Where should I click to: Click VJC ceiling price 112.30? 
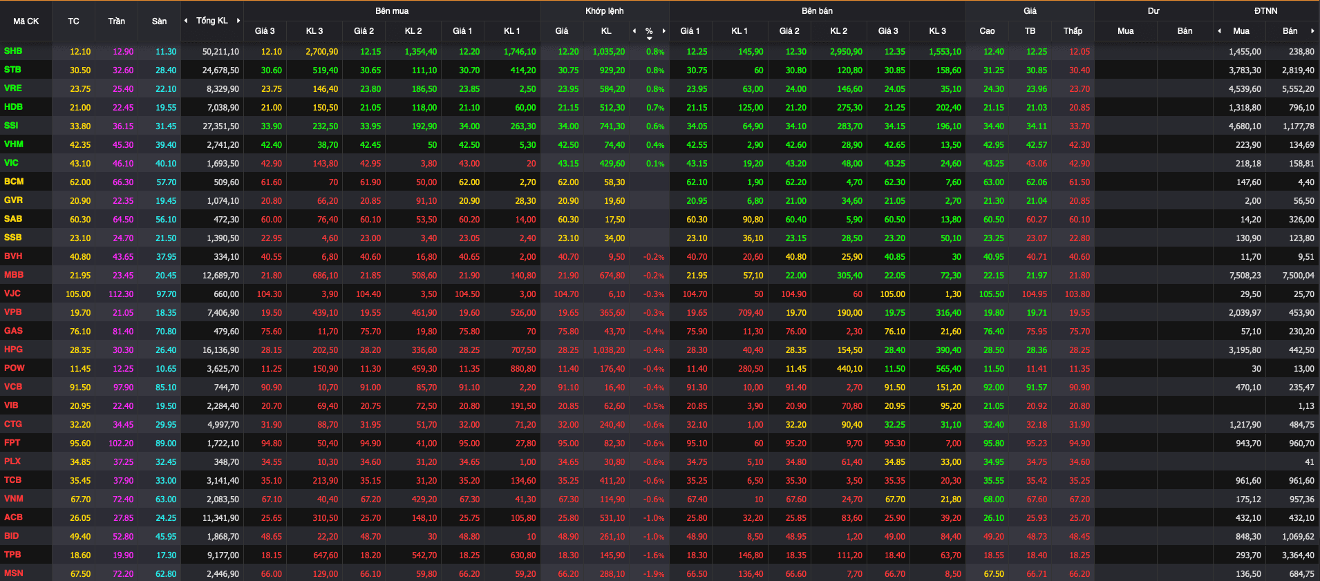coord(121,294)
